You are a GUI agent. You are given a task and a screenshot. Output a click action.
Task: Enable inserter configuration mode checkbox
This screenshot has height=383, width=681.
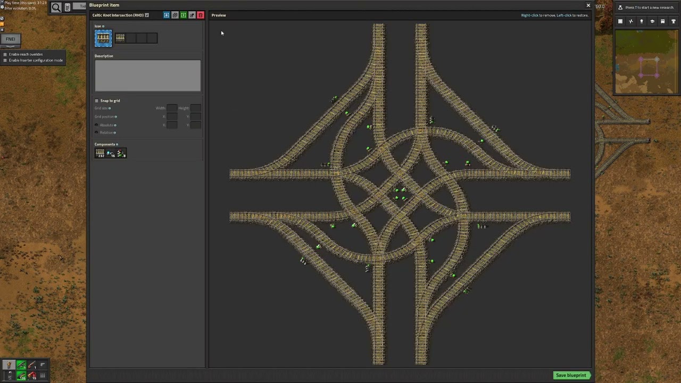coord(5,60)
